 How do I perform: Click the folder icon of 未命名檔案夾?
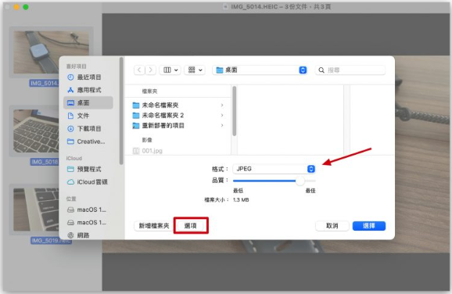(x=136, y=106)
